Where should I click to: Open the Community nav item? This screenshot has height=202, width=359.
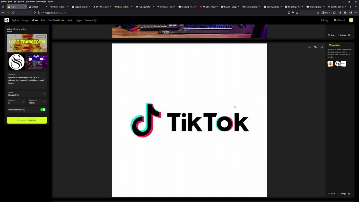click(x=91, y=20)
